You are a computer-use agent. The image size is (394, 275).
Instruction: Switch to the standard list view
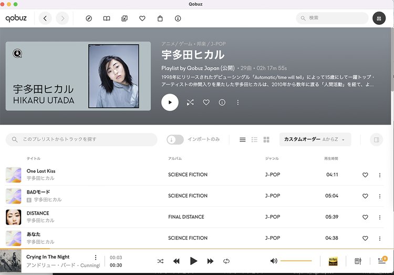(x=243, y=140)
